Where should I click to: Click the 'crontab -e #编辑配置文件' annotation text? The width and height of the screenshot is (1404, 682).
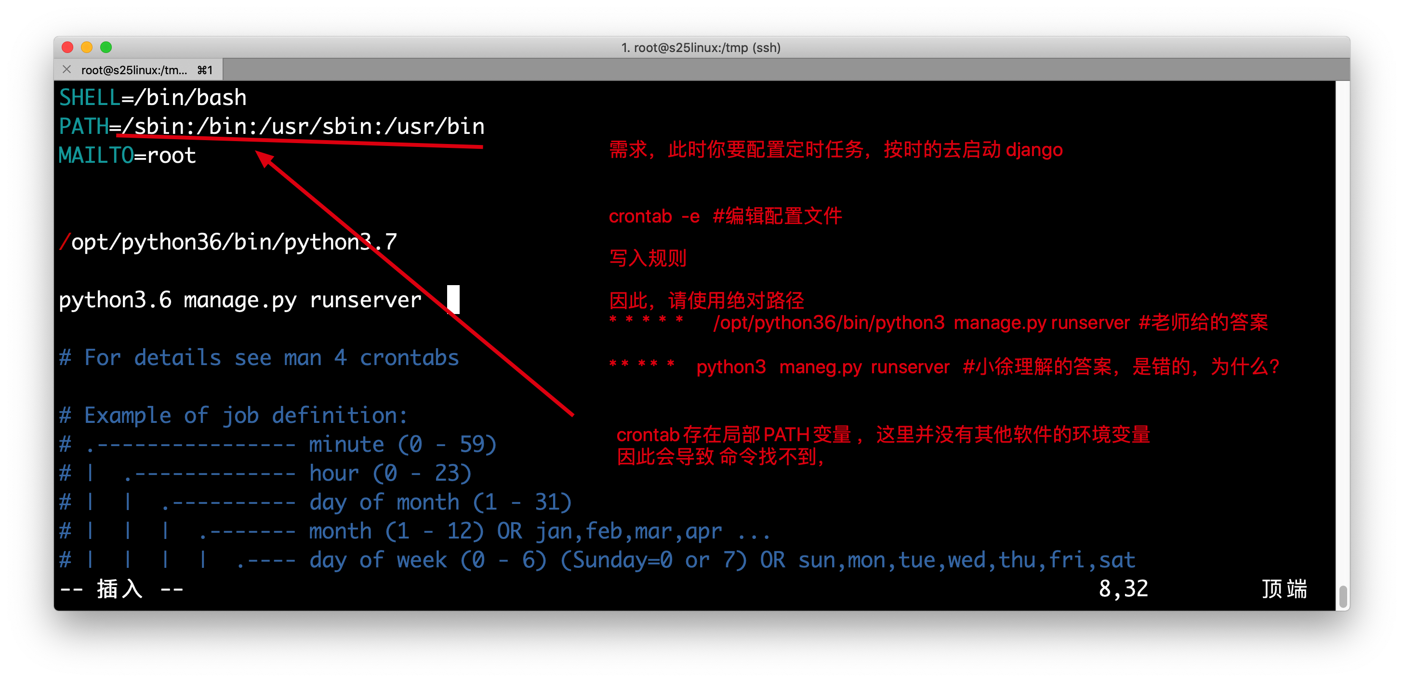[726, 216]
